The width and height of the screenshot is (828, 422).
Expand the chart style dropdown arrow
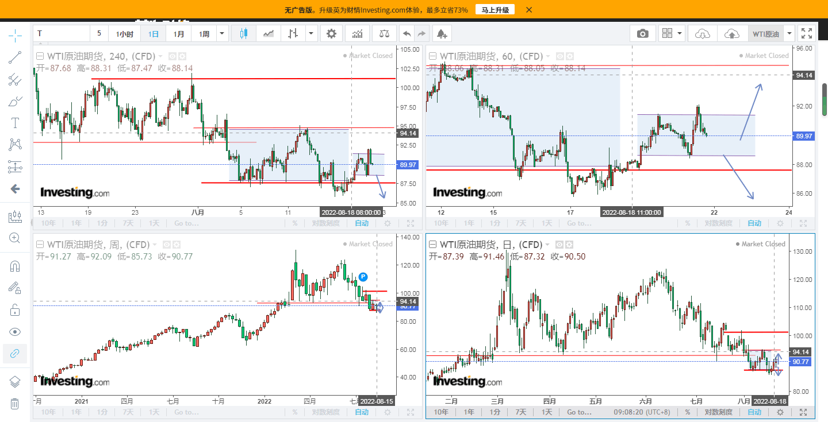[x=312, y=34]
